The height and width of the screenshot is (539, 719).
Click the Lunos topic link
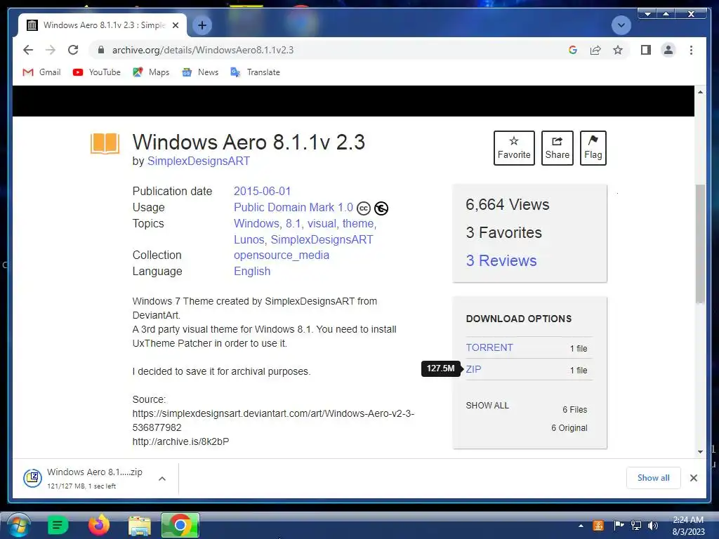pos(249,239)
